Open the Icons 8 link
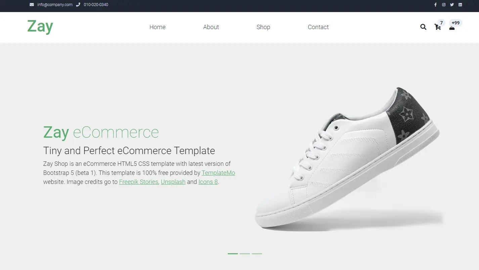Image resolution: width=479 pixels, height=270 pixels. [x=208, y=182]
